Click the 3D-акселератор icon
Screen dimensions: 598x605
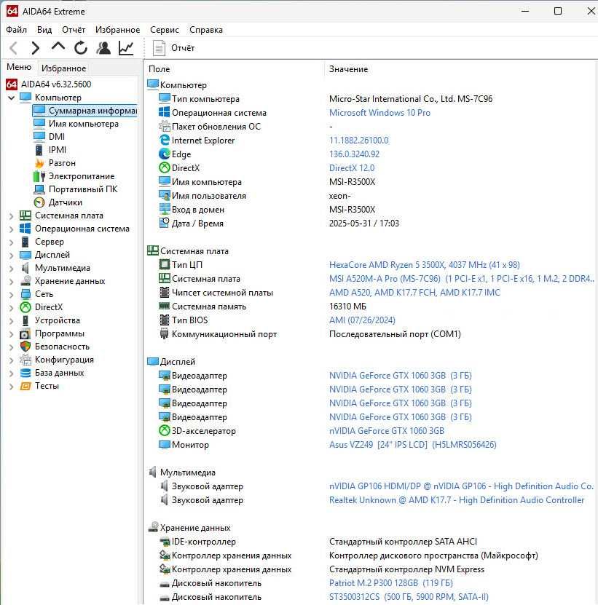pyautogui.click(x=165, y=430)
